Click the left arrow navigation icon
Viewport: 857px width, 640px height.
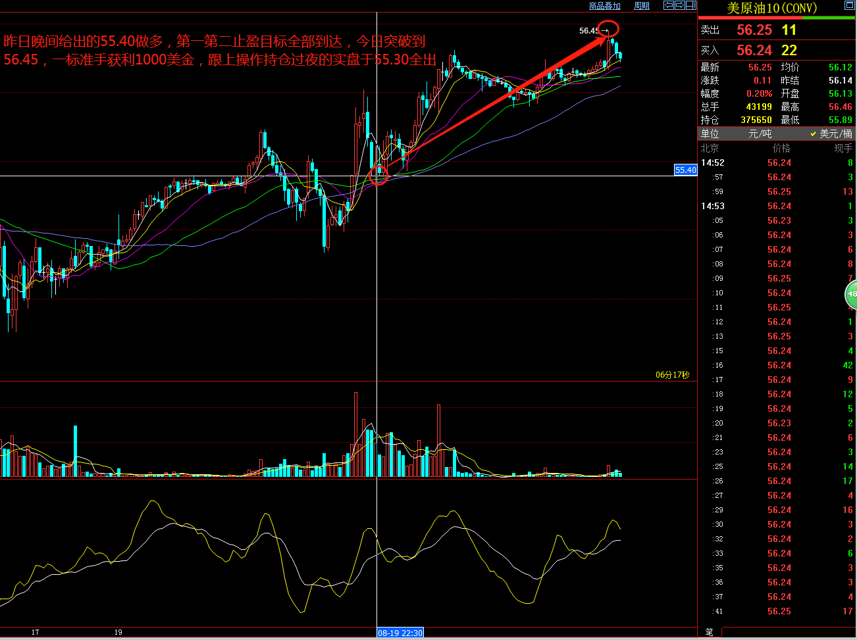pyautogui.click(x=669, y=5)
